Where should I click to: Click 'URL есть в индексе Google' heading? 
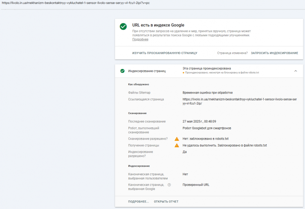tap(158, 25)
